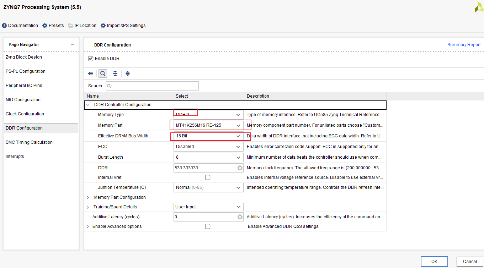Click the Documentation link text
Image resolution: width=484 pixels, height=268 pixels.
point(23,26)
